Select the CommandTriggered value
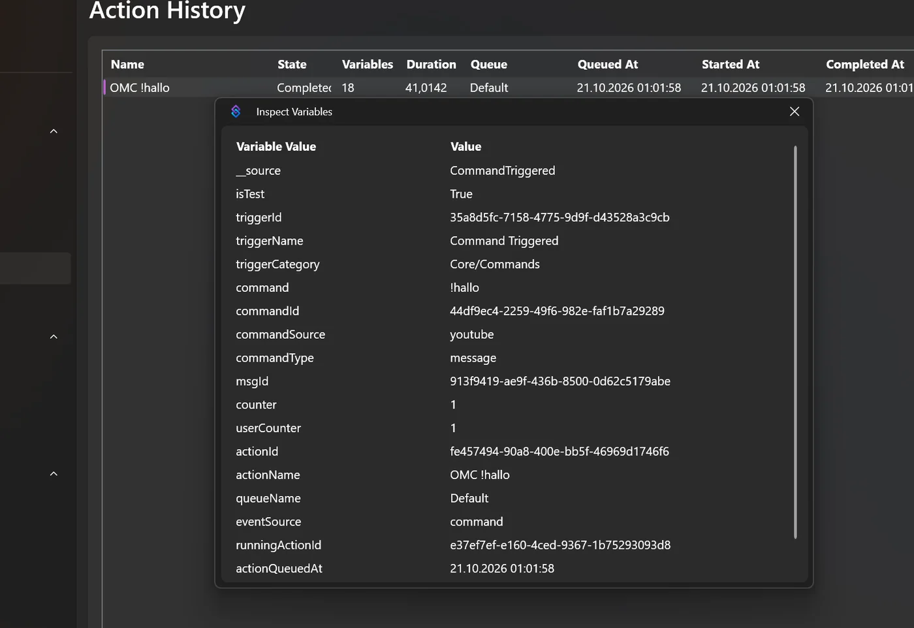Screen dimensions: 914x628 point(503,171)
